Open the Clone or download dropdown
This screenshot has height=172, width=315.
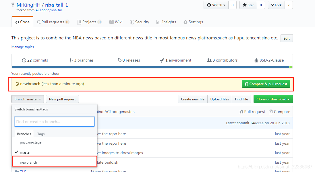pos(273,99)
